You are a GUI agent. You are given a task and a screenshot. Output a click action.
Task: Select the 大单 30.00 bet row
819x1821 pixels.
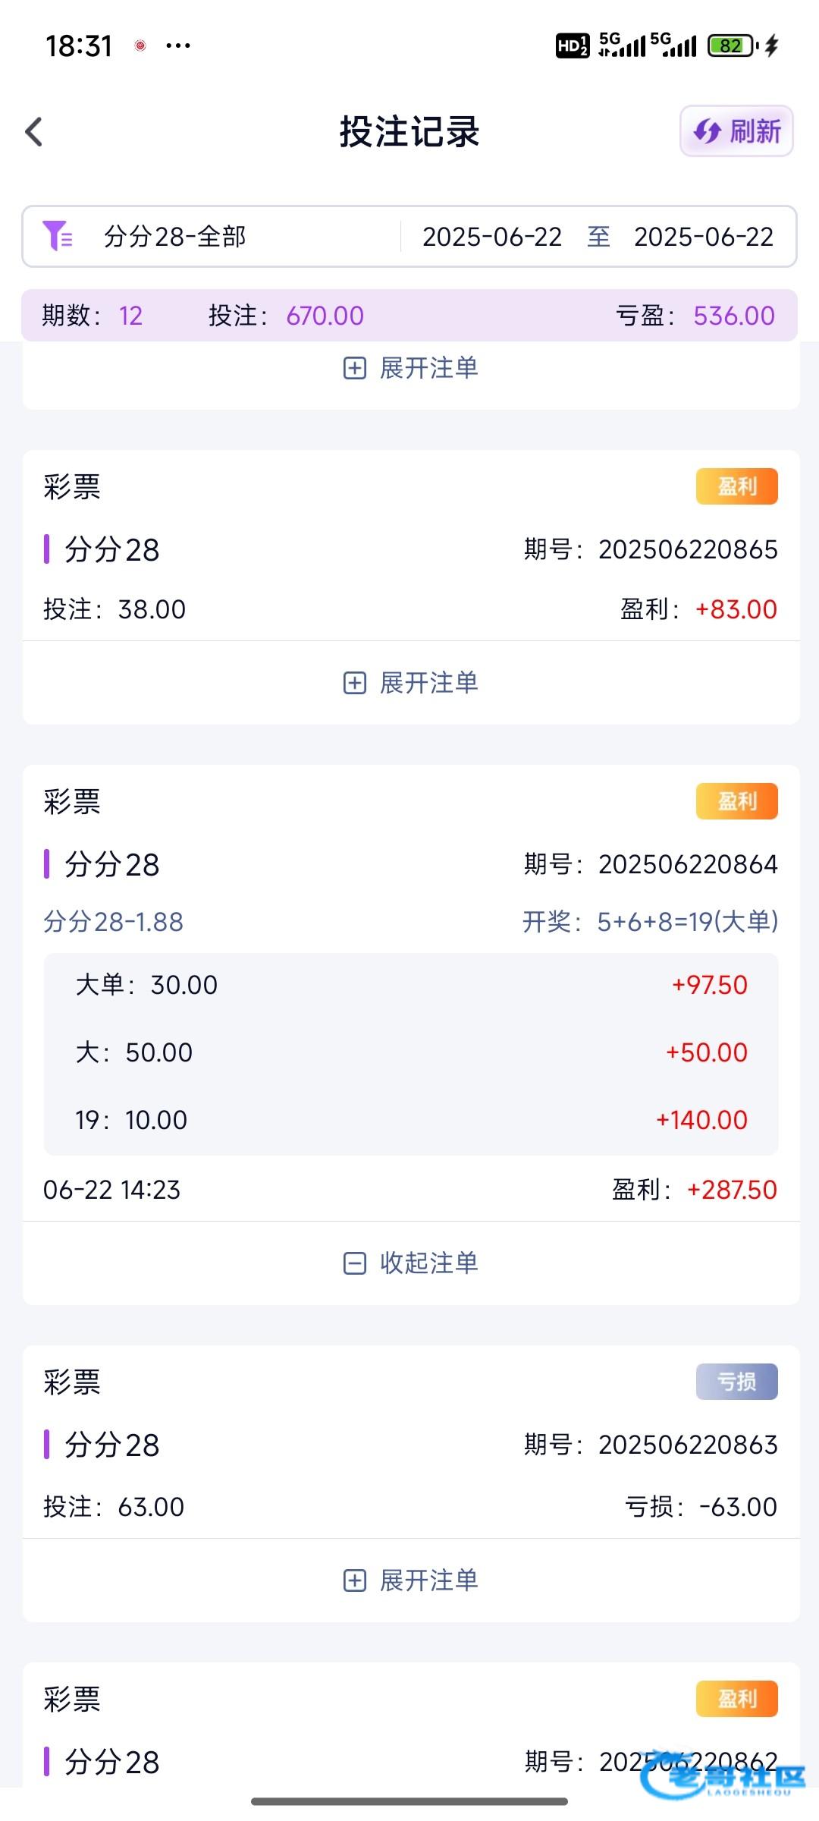(410, 985)
